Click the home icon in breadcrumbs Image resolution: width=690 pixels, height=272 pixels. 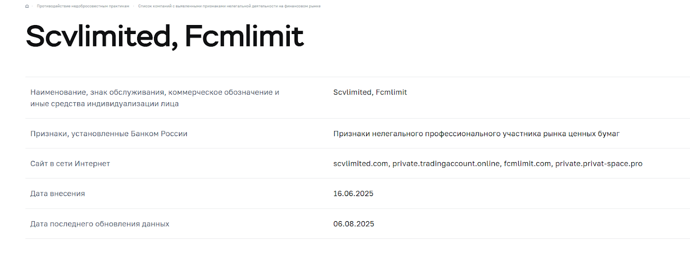point(27,6)
